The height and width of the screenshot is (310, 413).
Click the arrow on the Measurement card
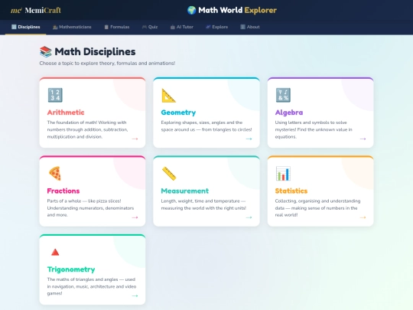point(249,217)
